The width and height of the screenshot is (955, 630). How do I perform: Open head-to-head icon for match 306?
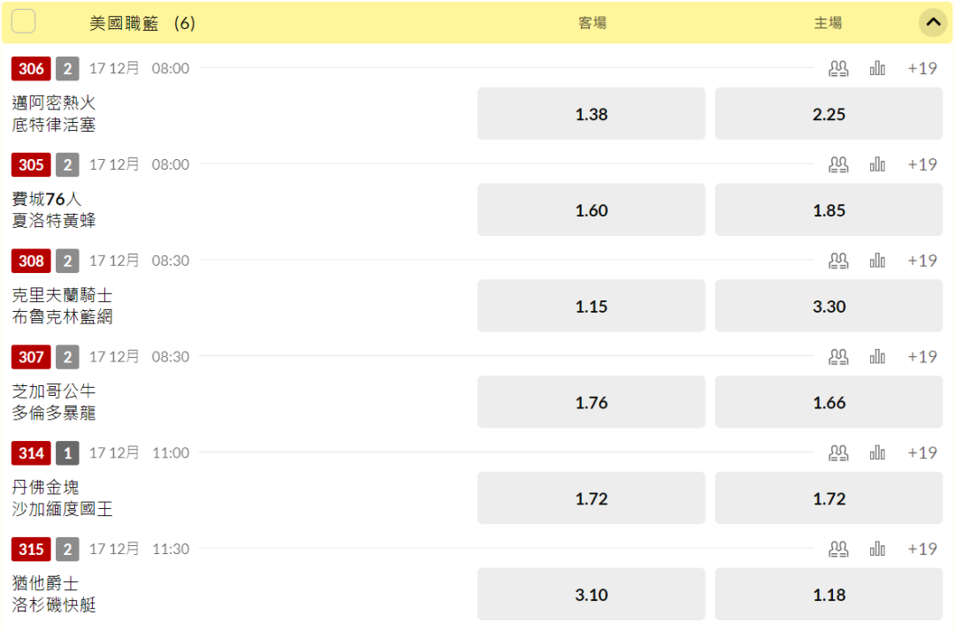(x=838, y=68)
